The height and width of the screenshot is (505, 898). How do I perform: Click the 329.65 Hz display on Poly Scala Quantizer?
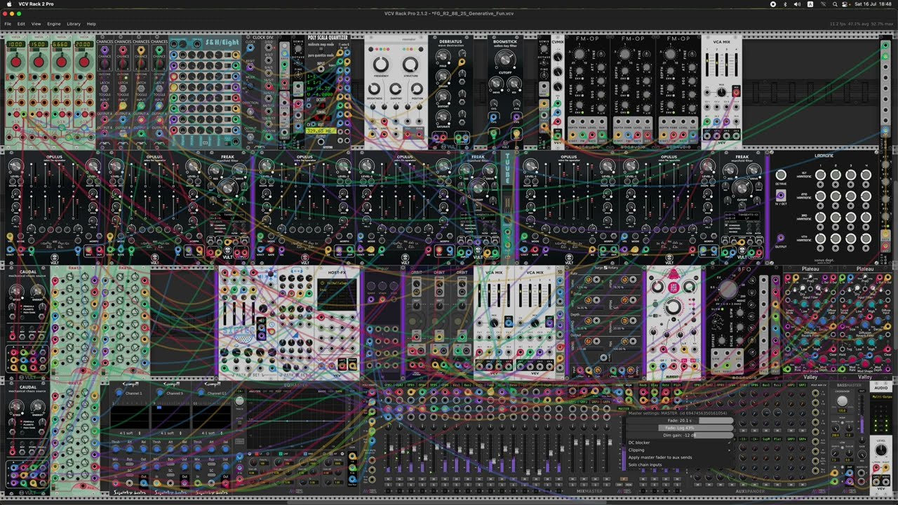pos(320,130)
